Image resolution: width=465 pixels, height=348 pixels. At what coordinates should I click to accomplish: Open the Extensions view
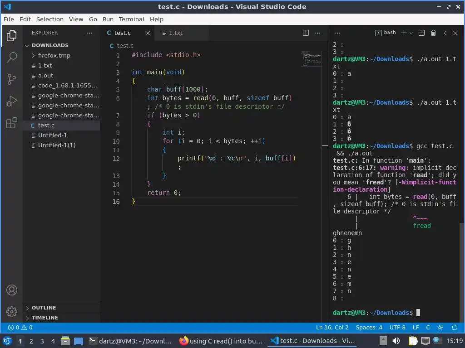11,123
